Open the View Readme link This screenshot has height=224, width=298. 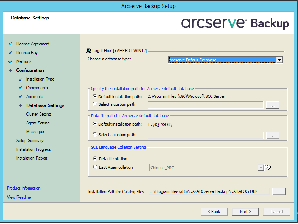tap(19, 197)
